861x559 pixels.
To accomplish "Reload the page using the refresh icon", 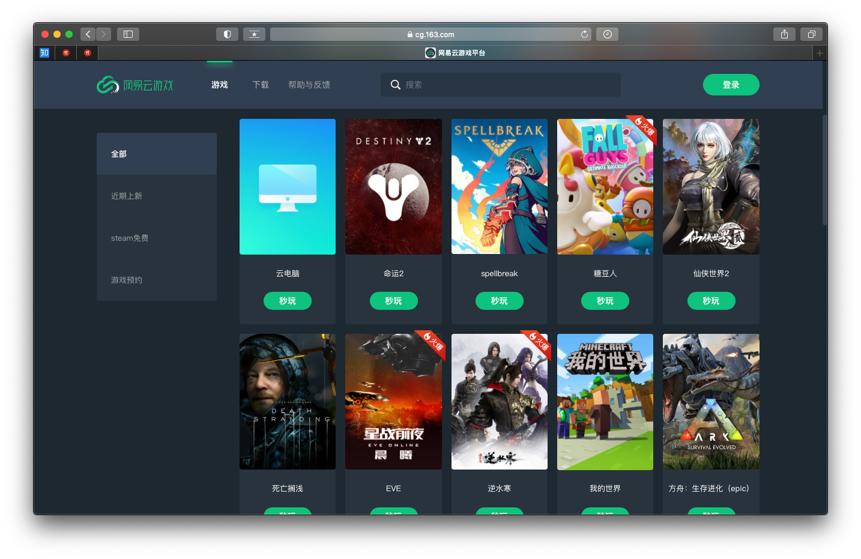I will click(584, 34).
